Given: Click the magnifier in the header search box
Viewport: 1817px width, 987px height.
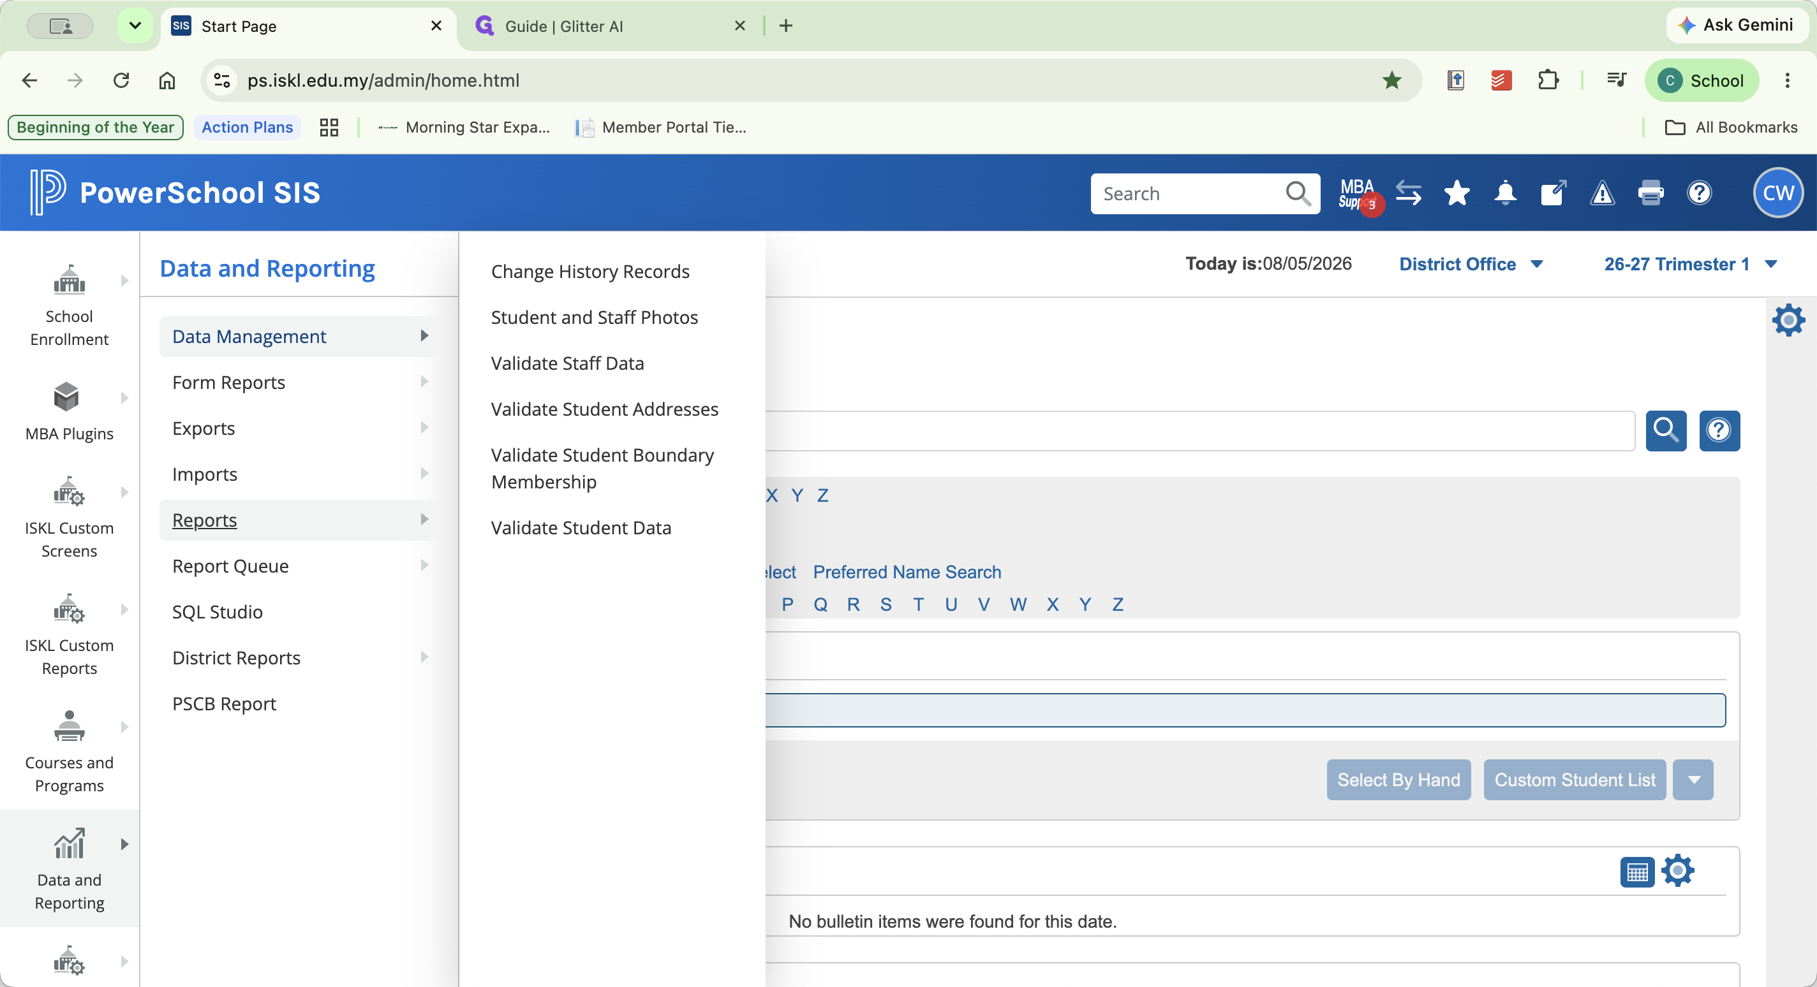Looking at the screenshot, I should pyautogui.click(x=1298, y=193).
